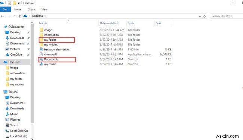Go back with the left arrow button
The image size is (243, 140).
tap(3, 16)
